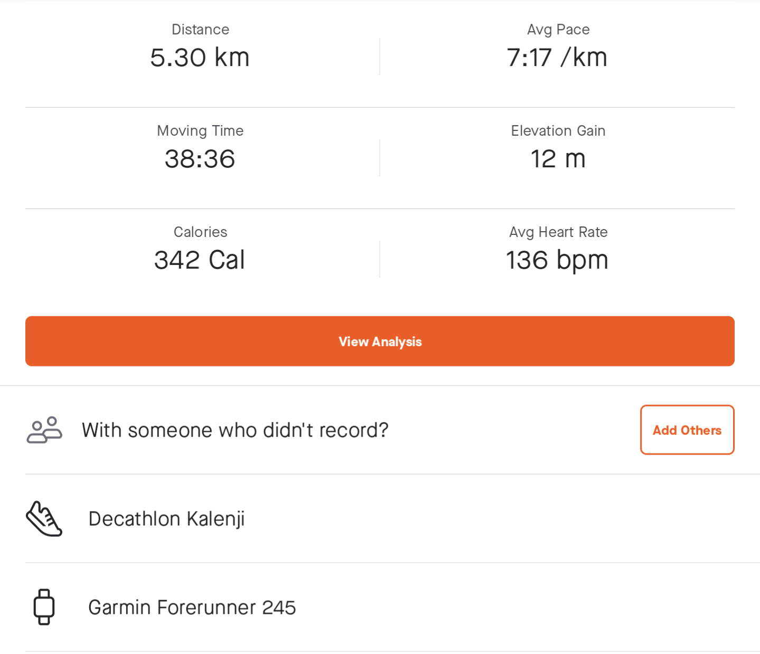Tap the Add Others button
The height and width of the screenshot is (654, 760).
pos(687,430)
